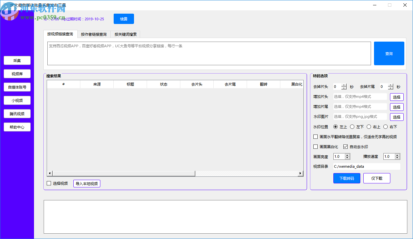This screenshot has width=413, height=239.
Task: Click the horizontal scrollbar thumb in results
Action: click(124, 173)
